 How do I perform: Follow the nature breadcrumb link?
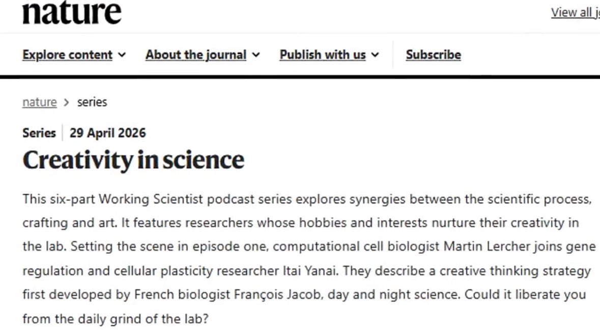point(39,102)
